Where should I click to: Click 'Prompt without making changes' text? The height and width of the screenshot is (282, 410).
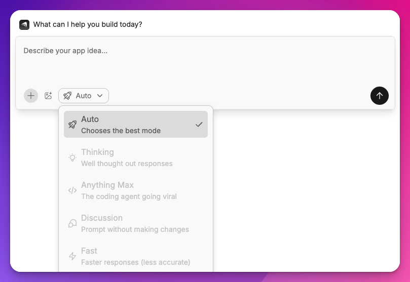(135, 229)
